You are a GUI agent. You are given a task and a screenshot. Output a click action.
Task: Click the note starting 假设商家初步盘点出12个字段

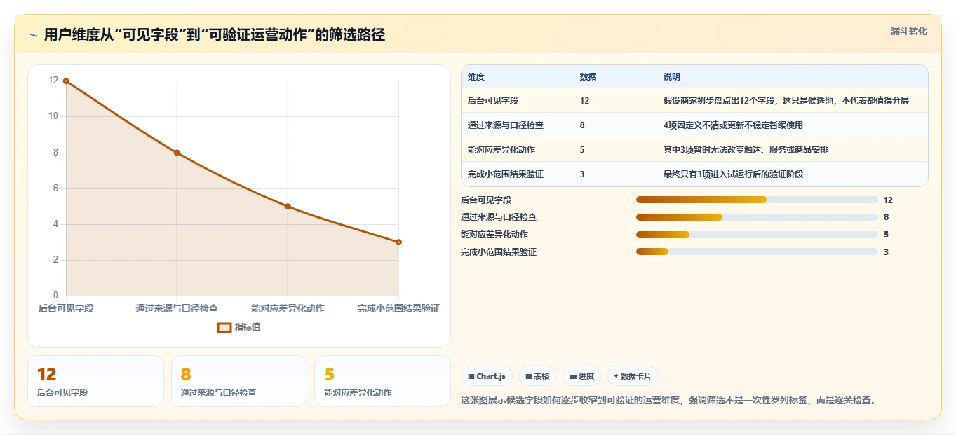[x=786, y=101]
